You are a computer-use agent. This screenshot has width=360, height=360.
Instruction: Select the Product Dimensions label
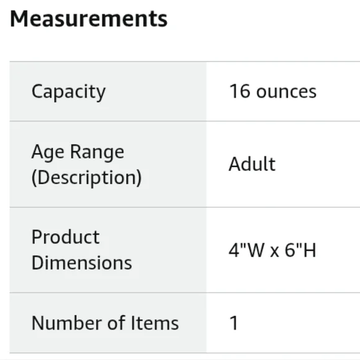81,250
